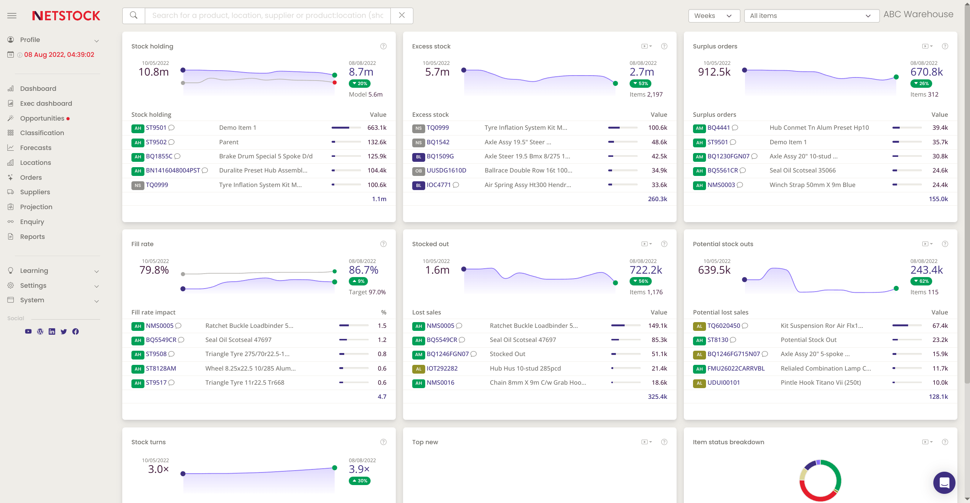
Task: Play the video icon on Potential stock outs
Action: click(x=926, y=244)
